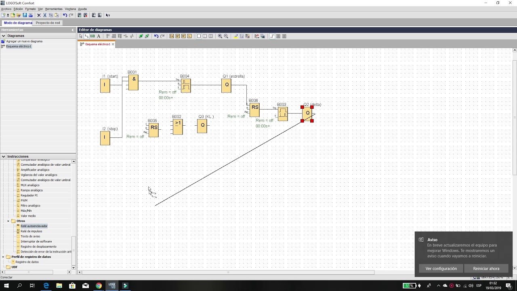Open basic functions palette labeled GF
The image size is (517, 291).
[x=177, y=36]
